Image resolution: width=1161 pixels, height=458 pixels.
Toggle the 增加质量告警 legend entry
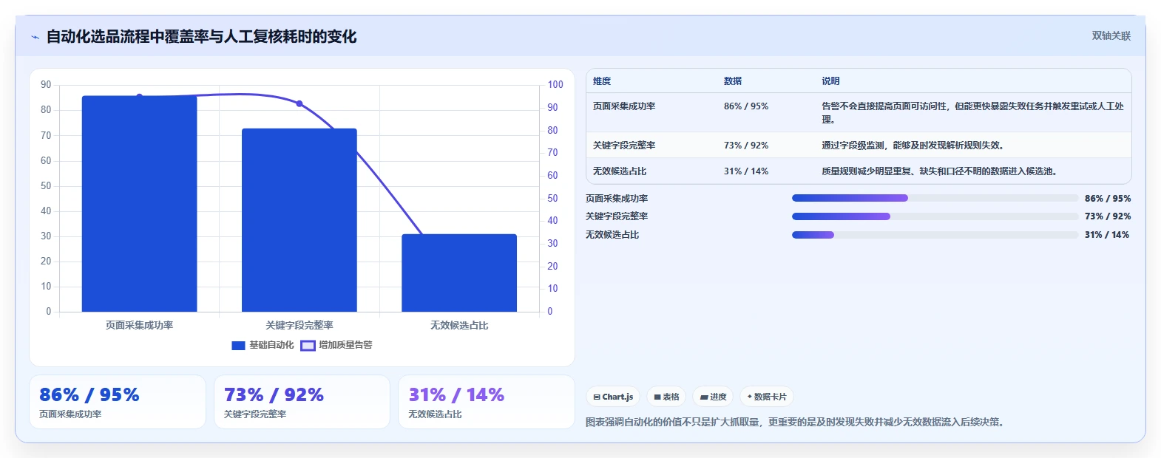336,345
